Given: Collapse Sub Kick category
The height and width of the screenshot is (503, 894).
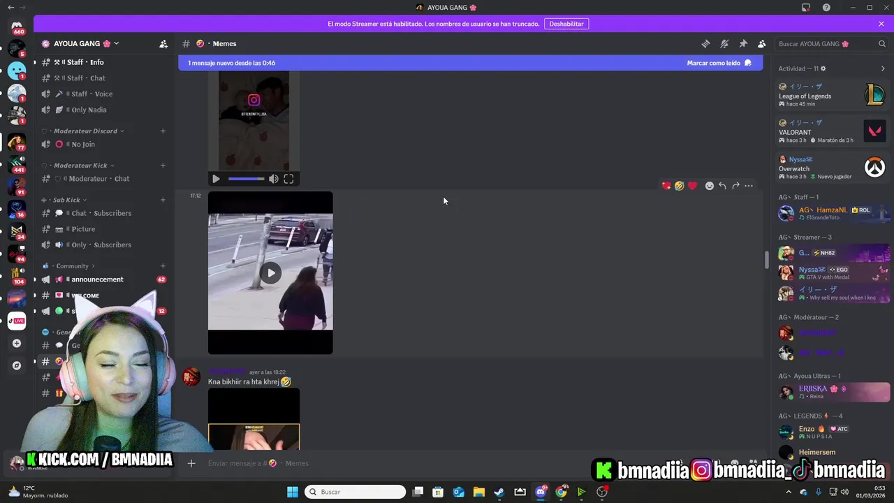Looking at the screenshot, I should coord(64,200).
